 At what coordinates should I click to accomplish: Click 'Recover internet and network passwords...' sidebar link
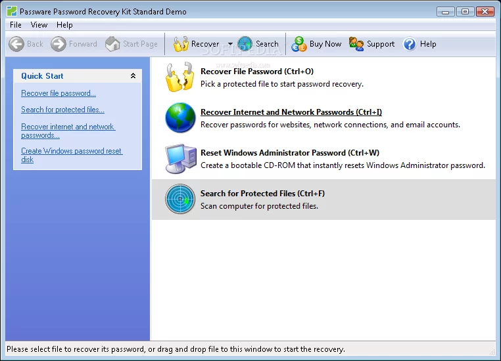(x=68, y=131)
